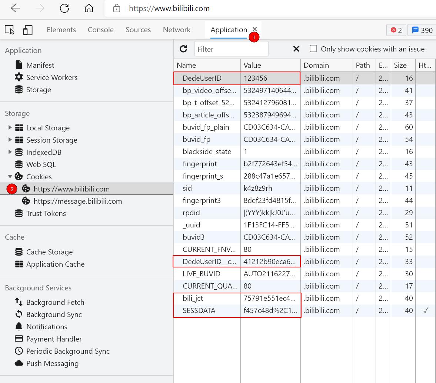Viewport: 436px width, 383px height.
Task: Select IndexedDB item
Action: click(44, 152)
